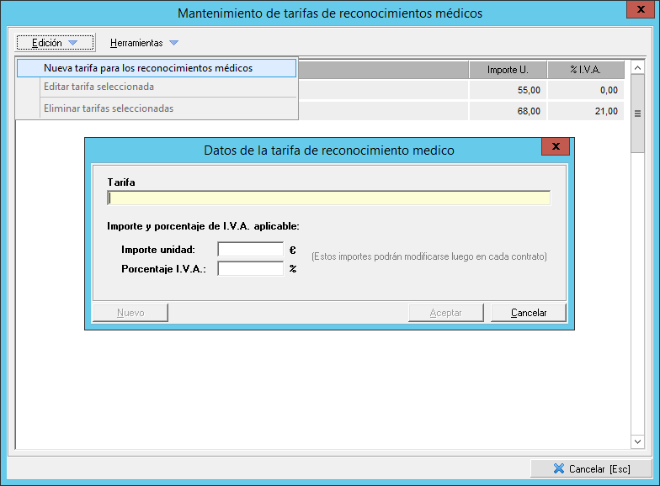Viewport: 660px width, 486px height.
Task: Click the vertical scrollbar thumb
Action: point(637,112)
